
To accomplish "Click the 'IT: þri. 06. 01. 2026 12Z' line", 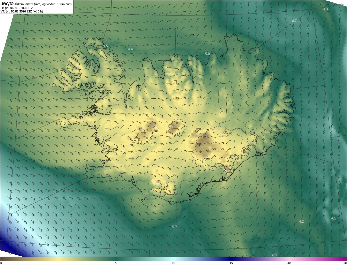I will (17, 8).
